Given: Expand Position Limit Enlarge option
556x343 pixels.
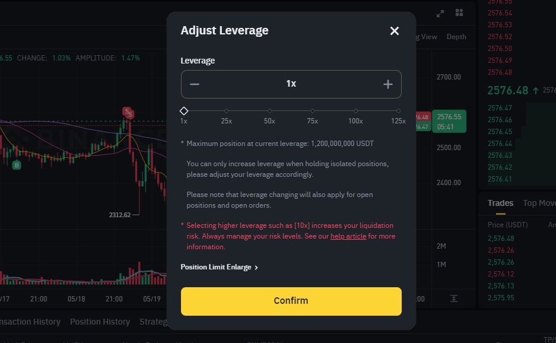Looking at the screenshot, I should click(x=219, y=267).
